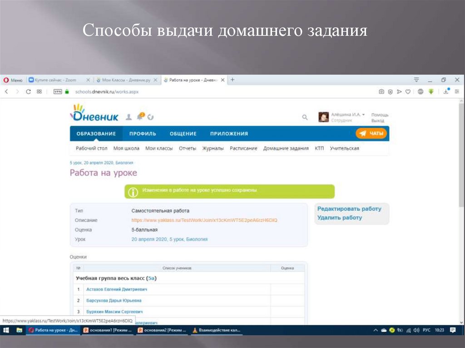Open the yaklass.ru TestWork description link
Viewport: 465px width, 348px height.
tap(204, 220)
